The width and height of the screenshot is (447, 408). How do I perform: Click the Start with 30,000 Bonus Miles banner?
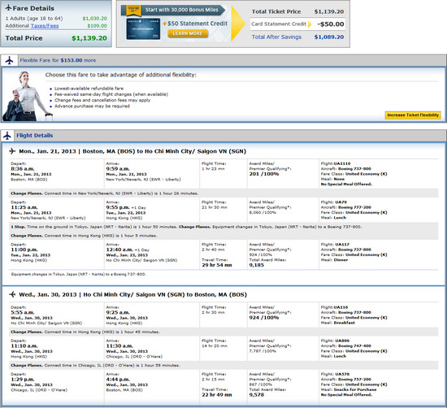(x=181, y=10)
